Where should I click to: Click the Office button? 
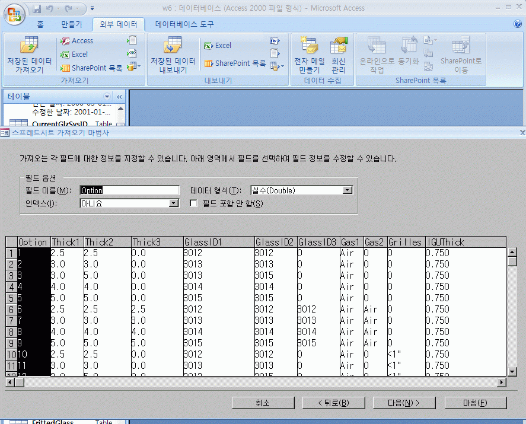[14, 14]
